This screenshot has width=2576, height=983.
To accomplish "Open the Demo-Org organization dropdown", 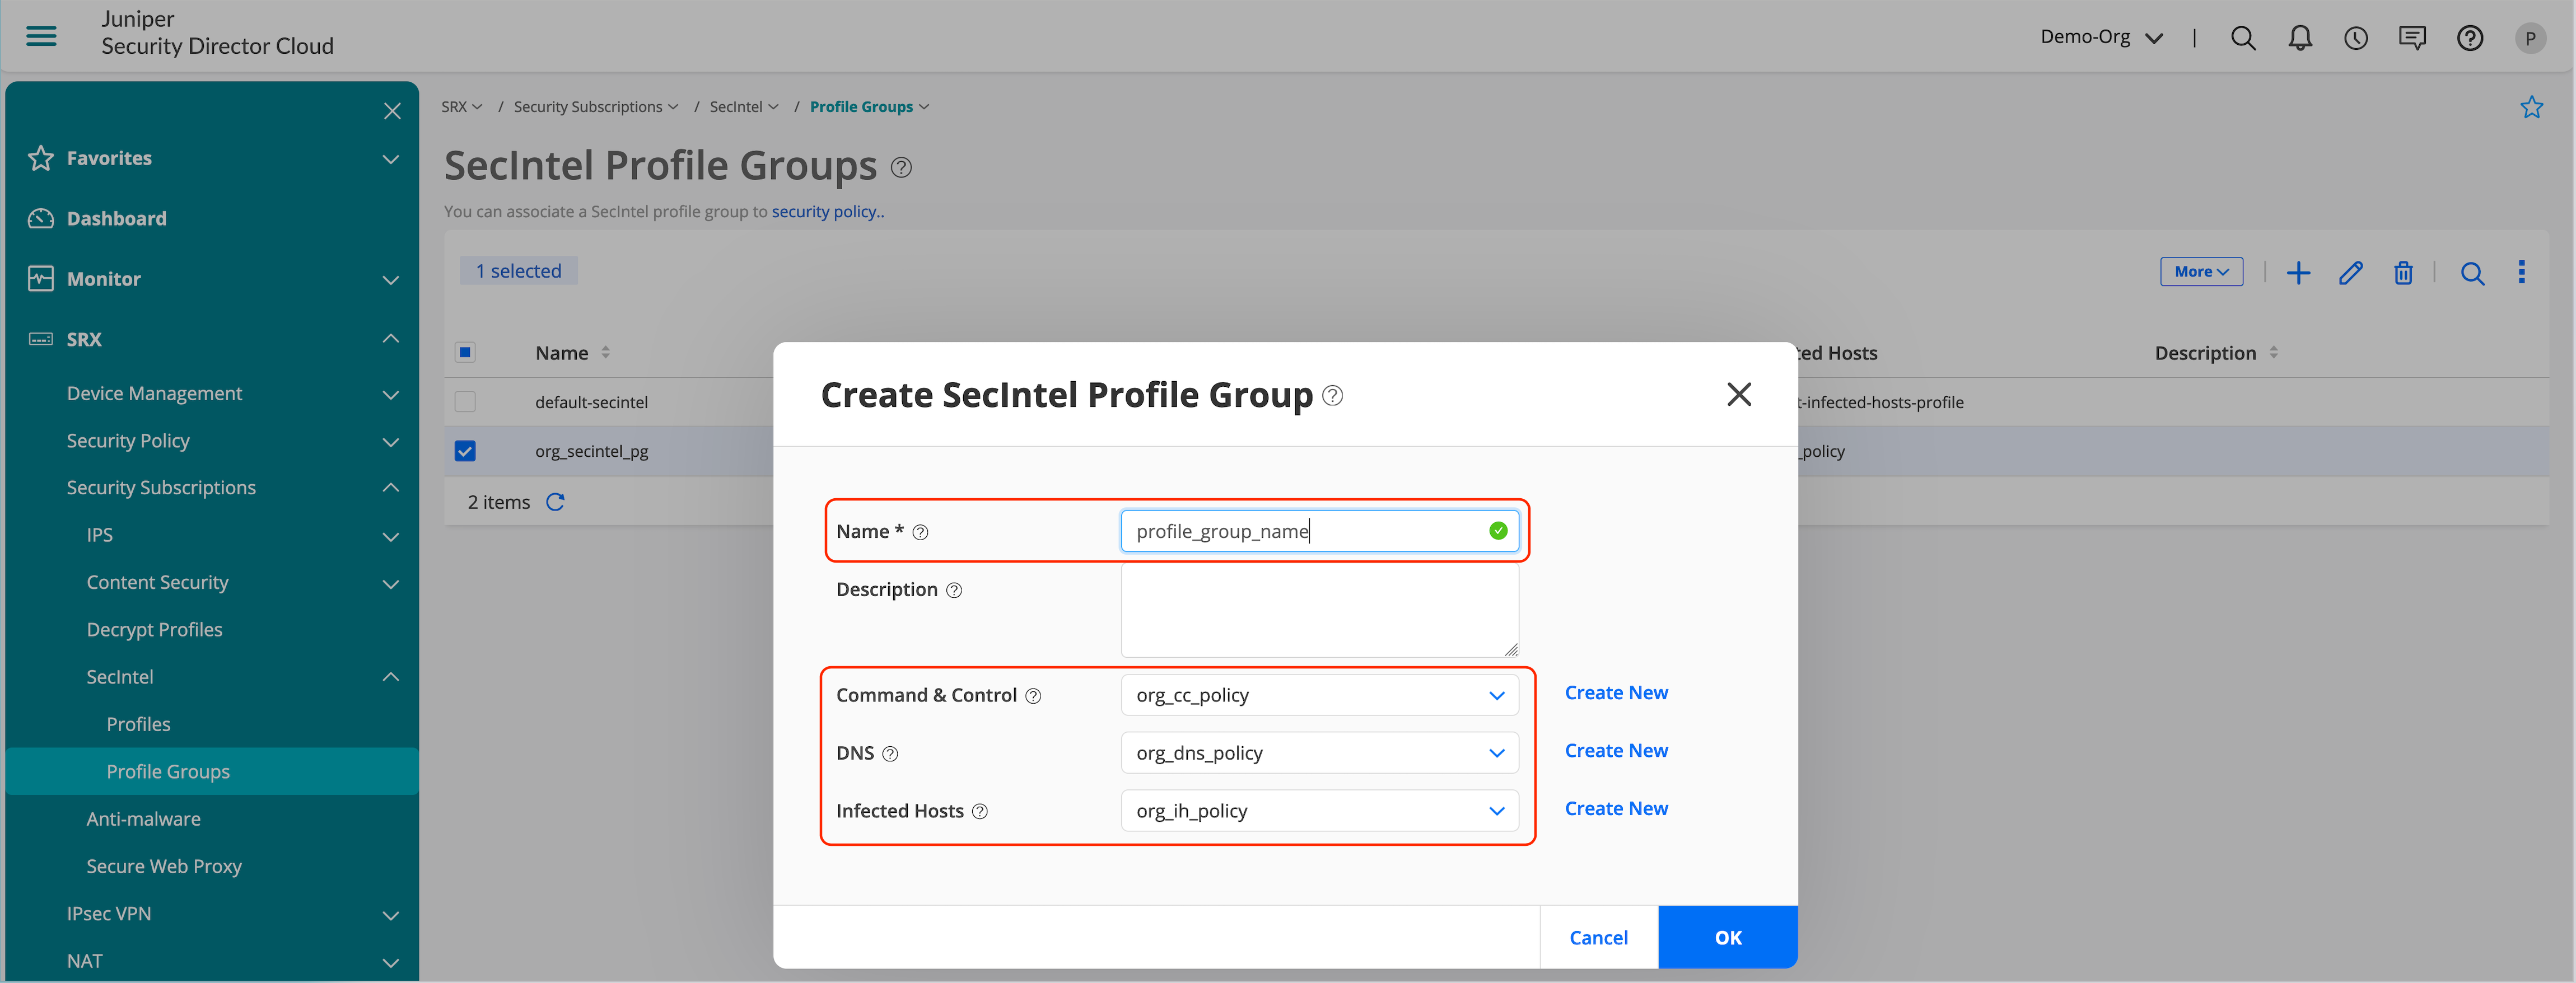I will 2101,38.
